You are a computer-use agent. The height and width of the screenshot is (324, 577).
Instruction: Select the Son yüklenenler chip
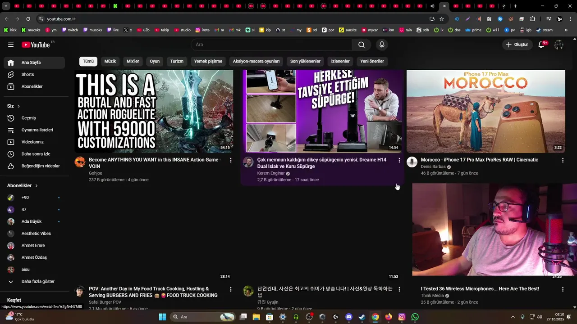click(305, 61)
